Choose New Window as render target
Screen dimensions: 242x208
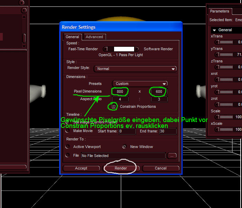(124, 146)
